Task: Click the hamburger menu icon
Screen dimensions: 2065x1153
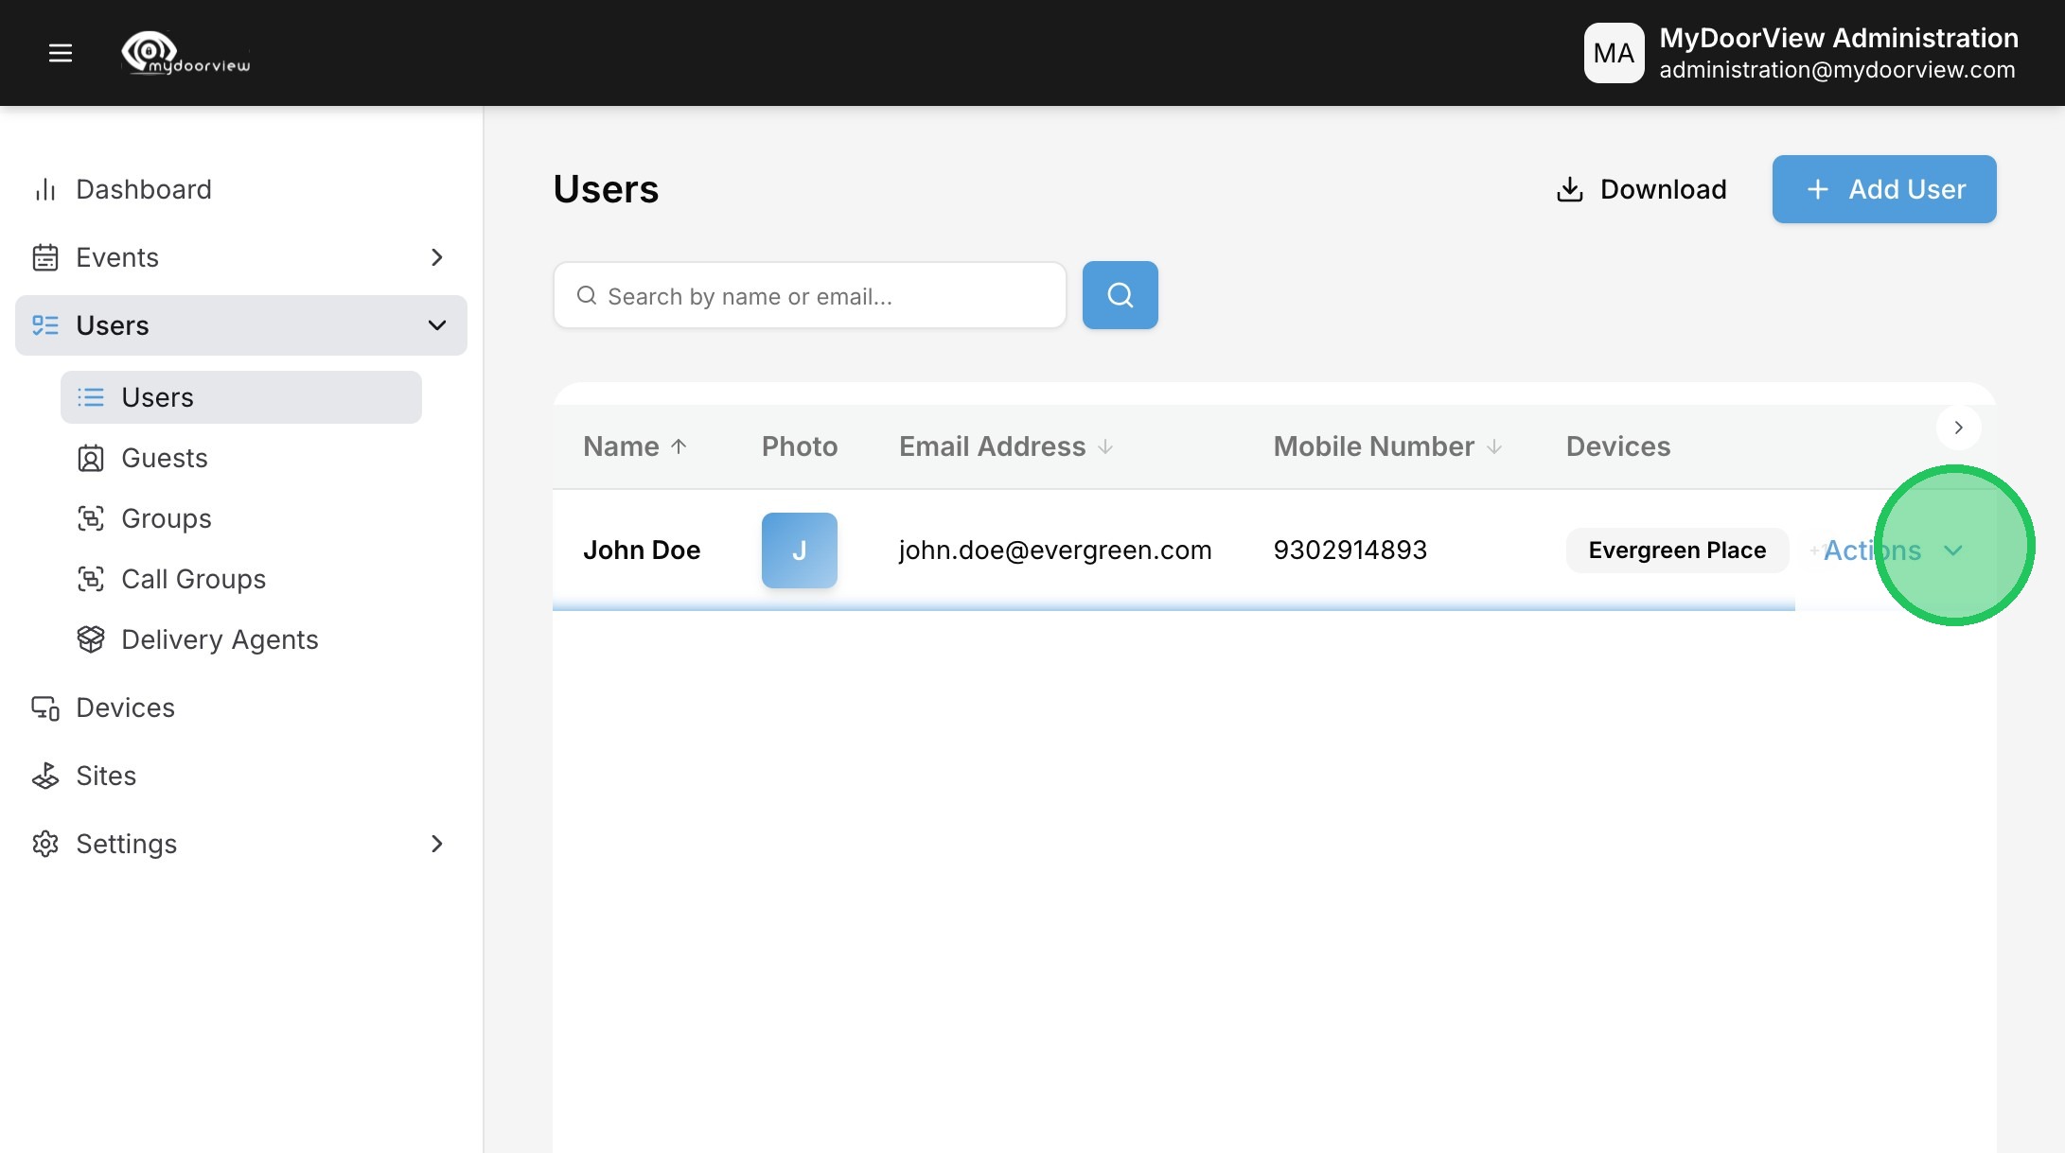Action: [x=61, y=53]
